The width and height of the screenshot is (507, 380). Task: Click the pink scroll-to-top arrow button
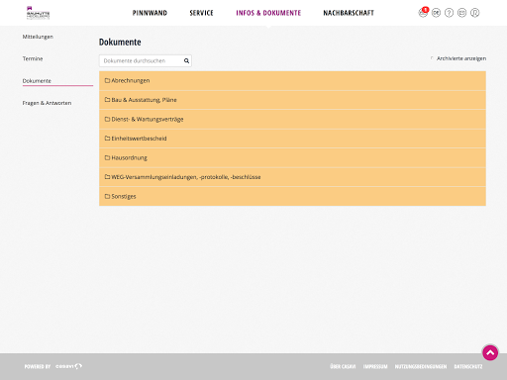point(490,352)
